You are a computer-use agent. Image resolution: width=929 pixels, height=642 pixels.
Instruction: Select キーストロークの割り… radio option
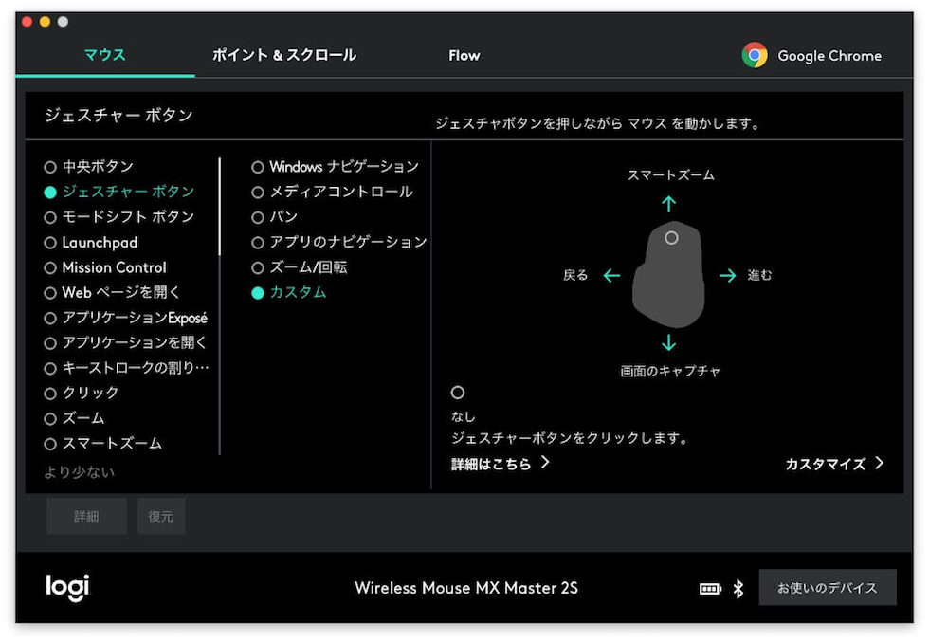126,368
